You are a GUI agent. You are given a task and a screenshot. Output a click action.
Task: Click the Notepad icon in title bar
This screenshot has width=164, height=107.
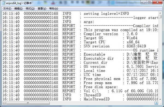pos(4,3)
